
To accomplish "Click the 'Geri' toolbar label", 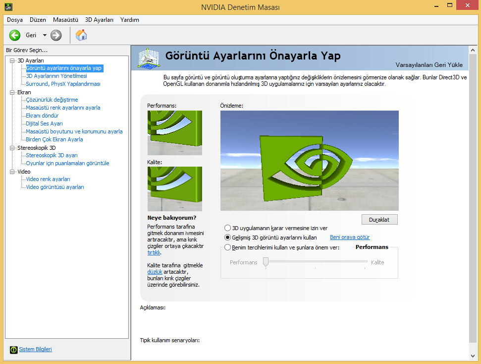I will pyautogui.click(x=31, y=35).
